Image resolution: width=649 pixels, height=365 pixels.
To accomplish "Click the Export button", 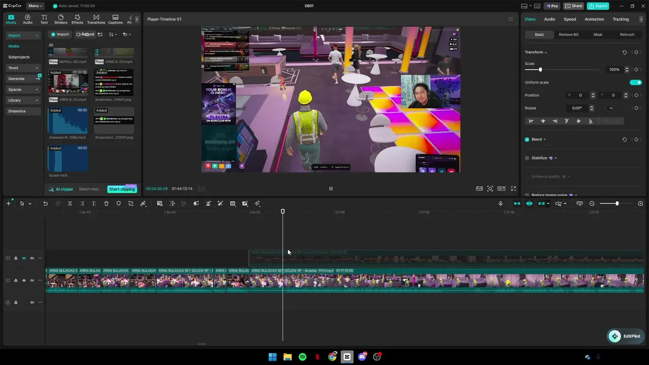I will pyautogui.click(x=598, y=6).
